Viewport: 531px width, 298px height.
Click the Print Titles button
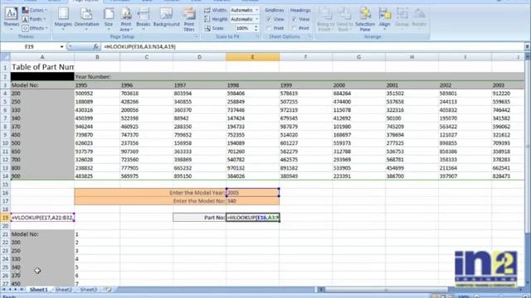(189, 18)
